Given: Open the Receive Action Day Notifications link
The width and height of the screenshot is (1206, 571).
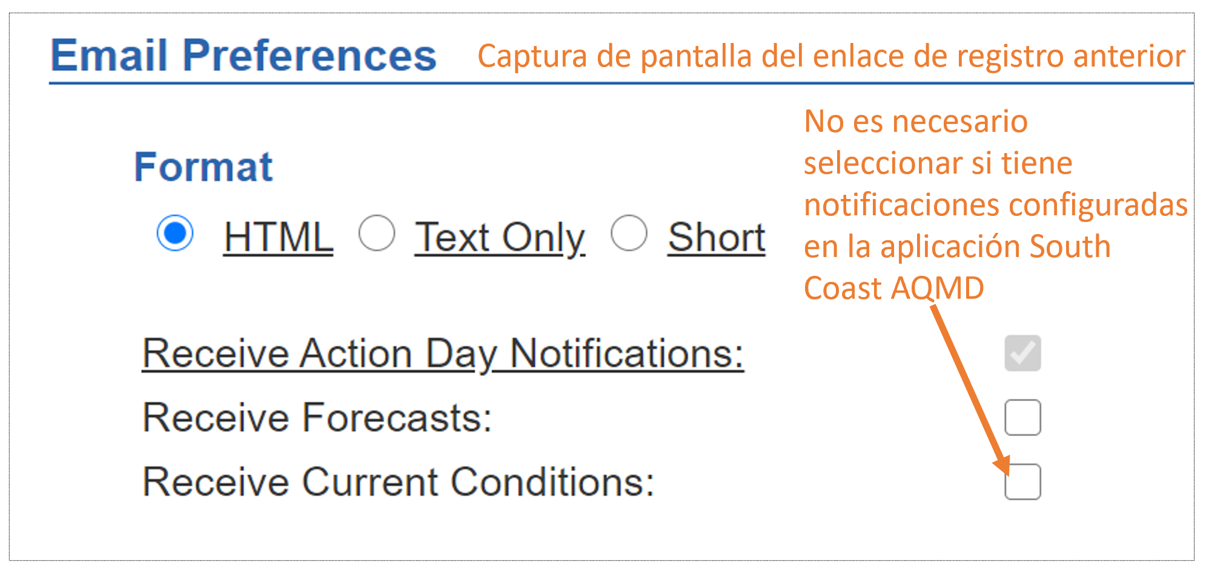Looking at the screenshot, I should [x=443, y=354].
